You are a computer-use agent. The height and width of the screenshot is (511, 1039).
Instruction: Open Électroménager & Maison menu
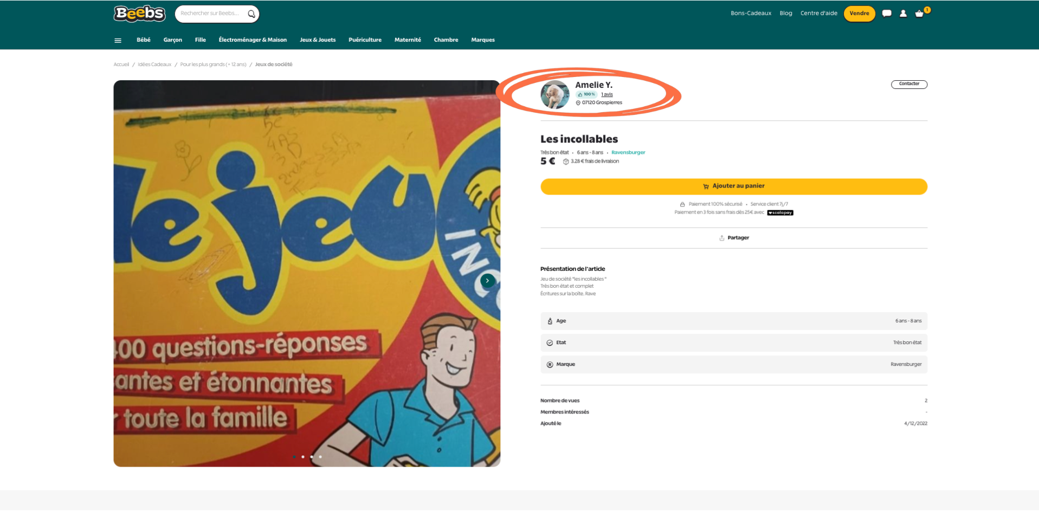pyautogui.click(x=253, y=40)
